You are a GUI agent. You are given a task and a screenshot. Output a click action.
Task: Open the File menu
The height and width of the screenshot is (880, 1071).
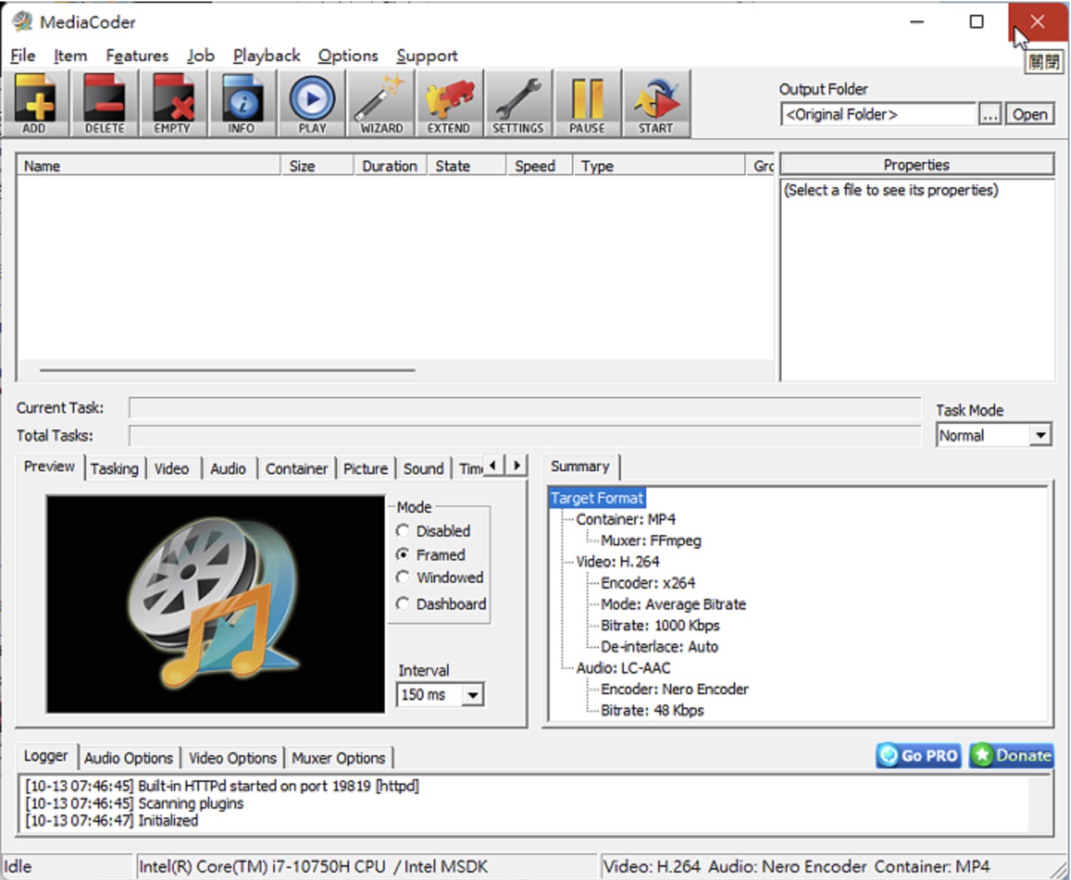tap(23, 56)
